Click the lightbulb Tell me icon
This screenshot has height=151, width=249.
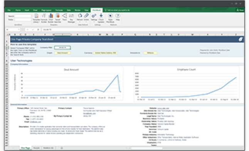[x=106, y=10]
